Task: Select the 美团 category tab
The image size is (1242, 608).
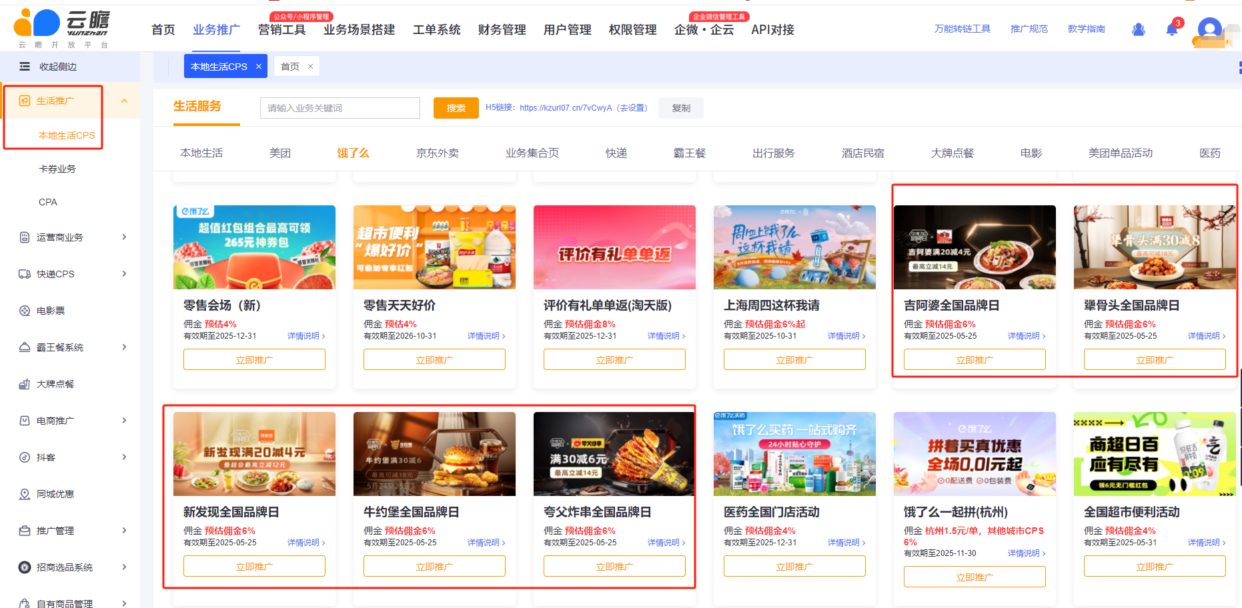Action: point(280,153)
